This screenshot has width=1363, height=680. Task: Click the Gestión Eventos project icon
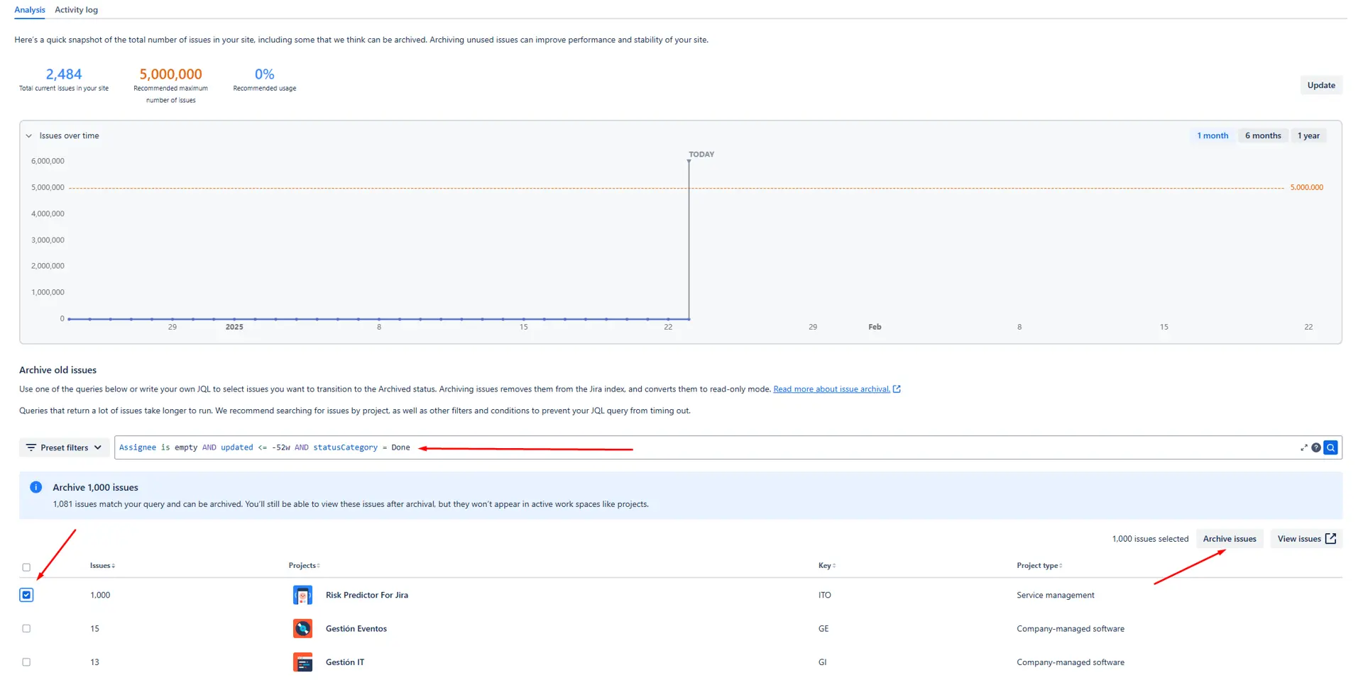point(302,628)
